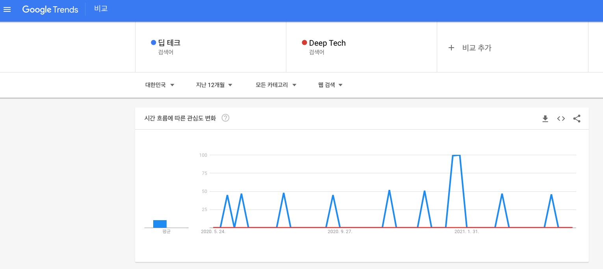
Task: Open the hamburger main menu
Action: click(x=7, y=9)
